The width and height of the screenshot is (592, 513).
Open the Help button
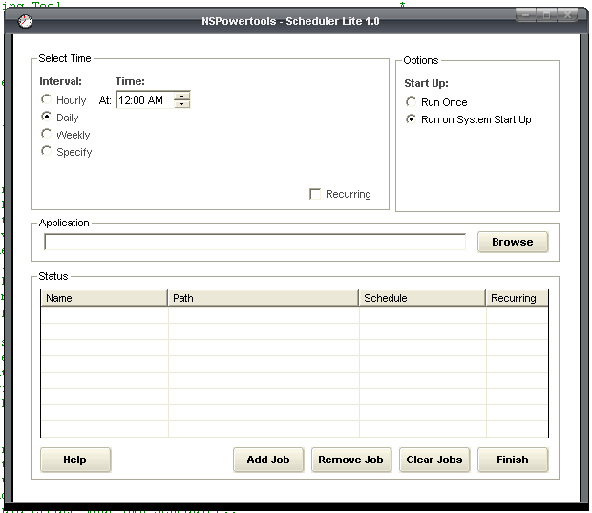pyautogui.click(x=75, y=460)
